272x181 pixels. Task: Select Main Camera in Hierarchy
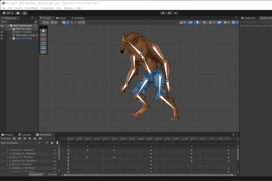point(24,32)
